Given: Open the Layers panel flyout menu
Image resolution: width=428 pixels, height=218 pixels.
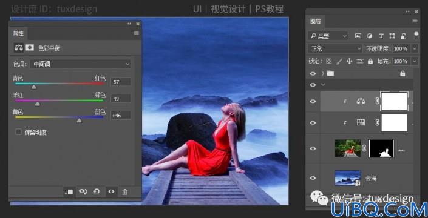Looking at the screenshot, I should click(415, 21).
